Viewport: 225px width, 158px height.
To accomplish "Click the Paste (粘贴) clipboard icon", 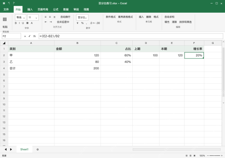I will coord(5,19).
